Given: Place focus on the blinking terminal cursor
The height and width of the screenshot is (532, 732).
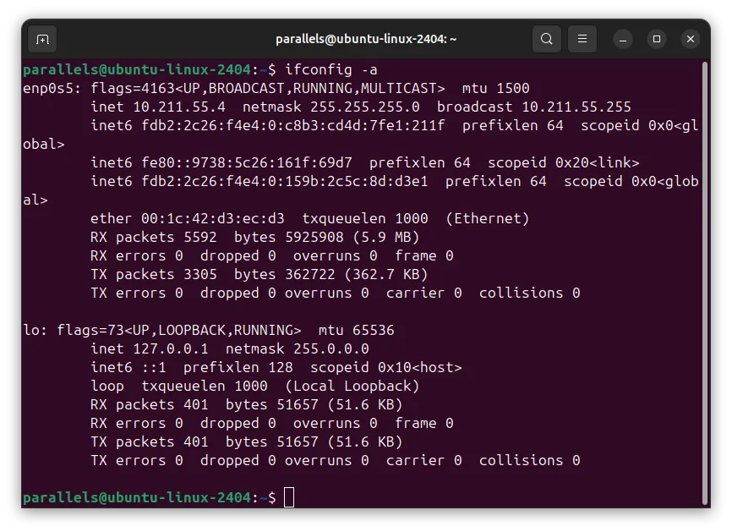Looking at the screenshot, I should (x=287, y=497).
